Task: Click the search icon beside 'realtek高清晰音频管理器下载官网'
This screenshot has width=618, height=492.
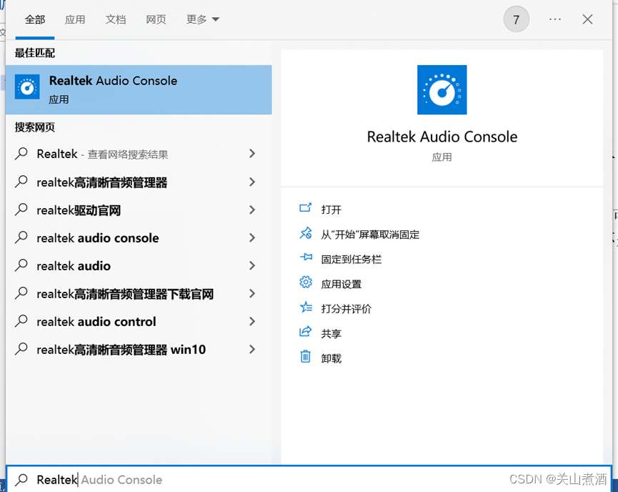Action: 21,293
